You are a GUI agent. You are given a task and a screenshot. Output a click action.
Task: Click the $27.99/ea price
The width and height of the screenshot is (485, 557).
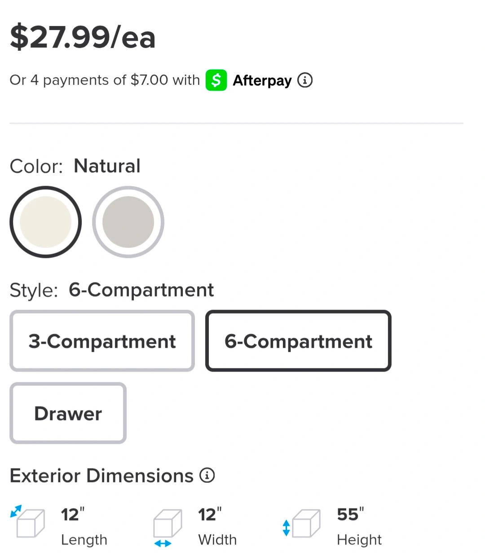[83, 37]
